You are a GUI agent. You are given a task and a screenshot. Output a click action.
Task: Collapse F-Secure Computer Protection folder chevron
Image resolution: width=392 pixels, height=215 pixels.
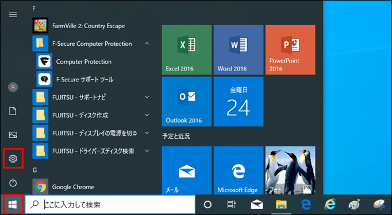(x=147, y=44)
